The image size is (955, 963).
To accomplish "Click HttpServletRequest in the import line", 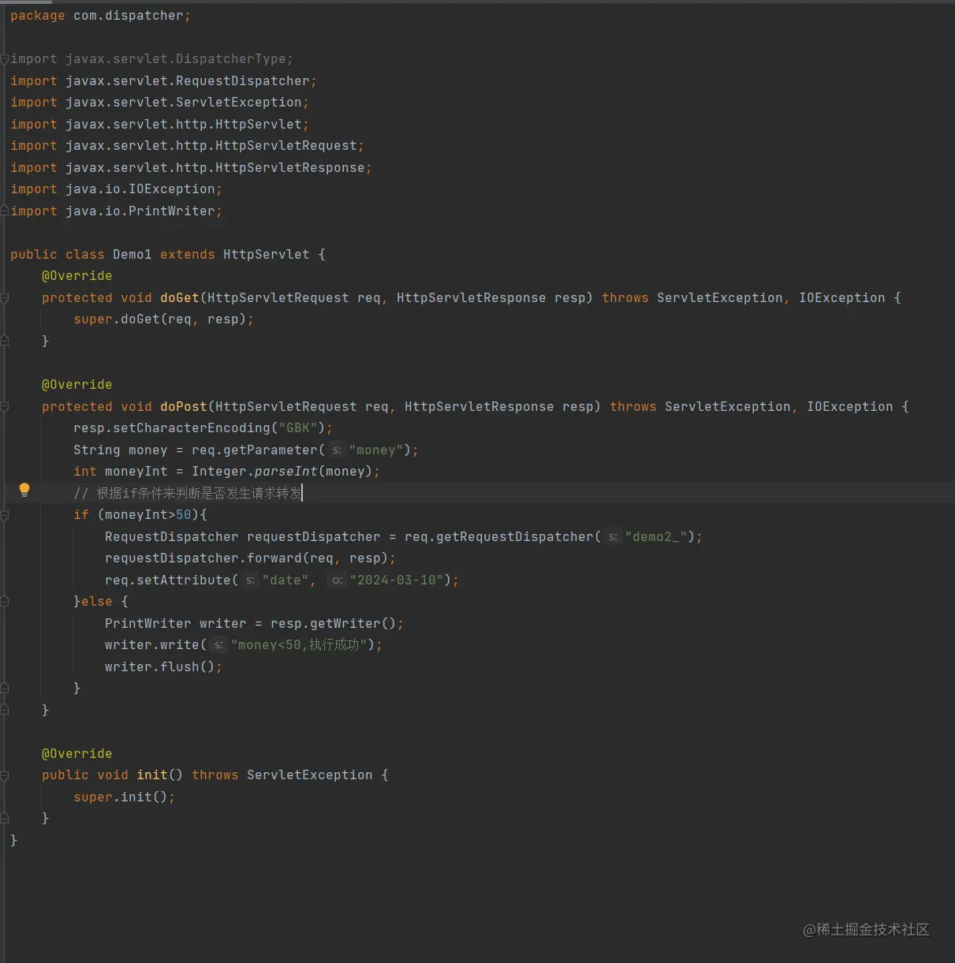I will (x=286, y=146).
